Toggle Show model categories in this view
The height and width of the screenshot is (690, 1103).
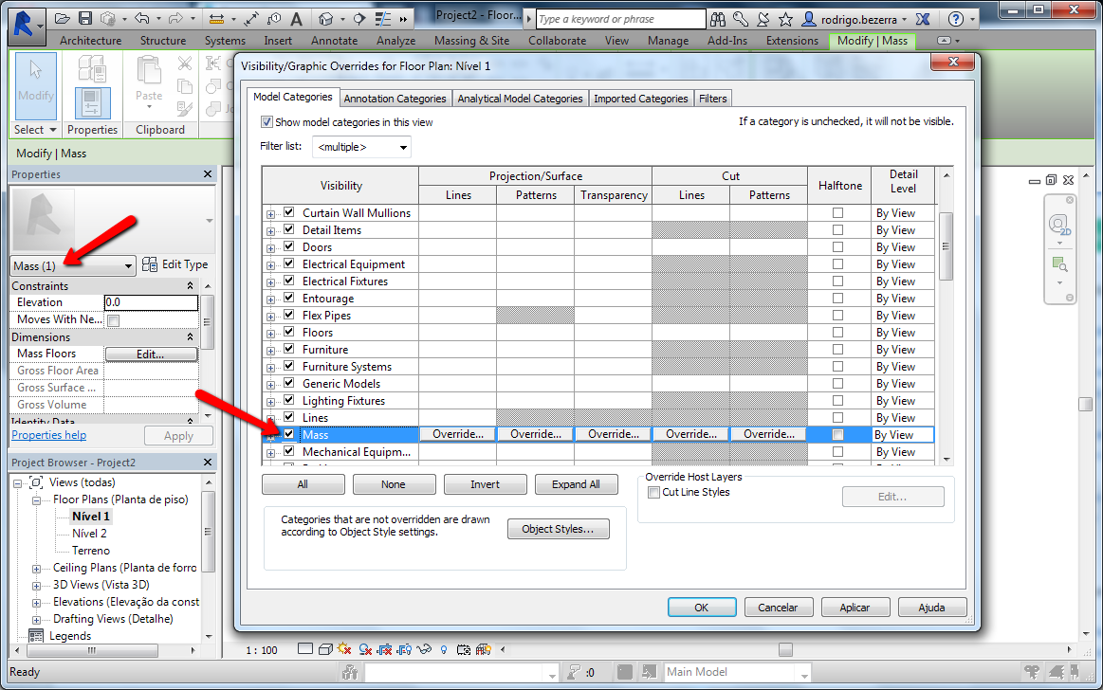267,121
